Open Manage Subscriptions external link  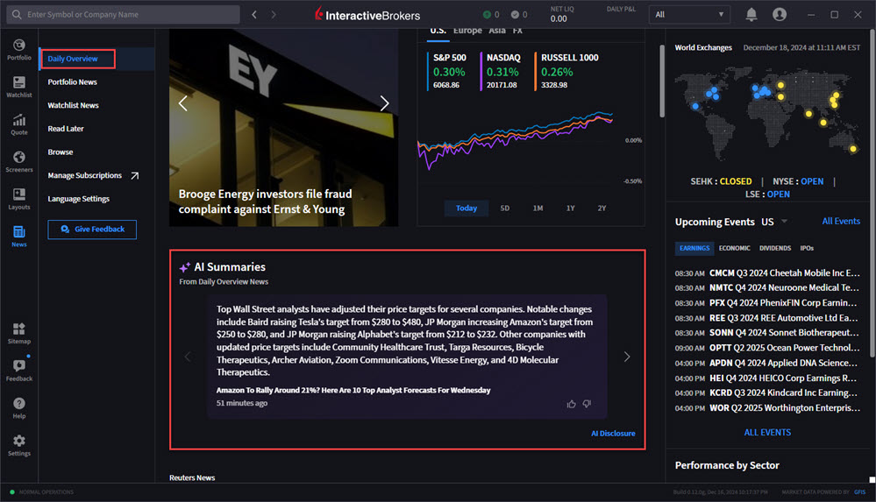(x=93, y=176)
